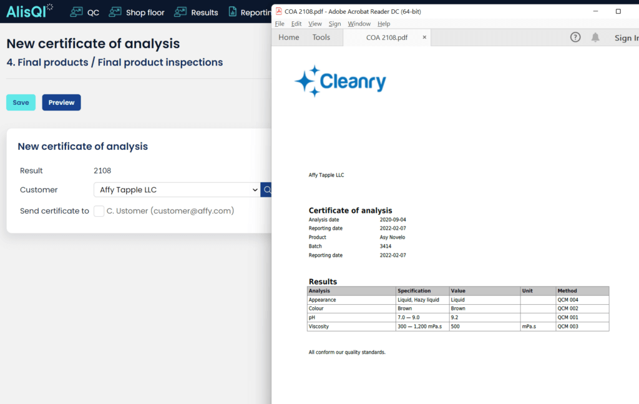Preview the certificate of analysis
The image size is (639, 404).
pyautogui.click(x=61, y=102)
